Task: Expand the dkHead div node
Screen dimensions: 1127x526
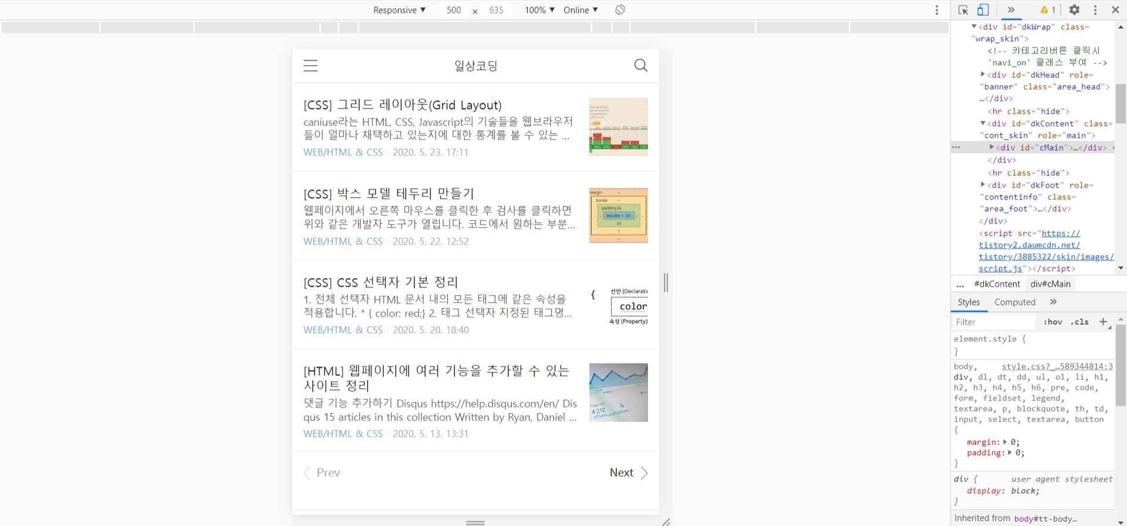Action: pos(983,74)
